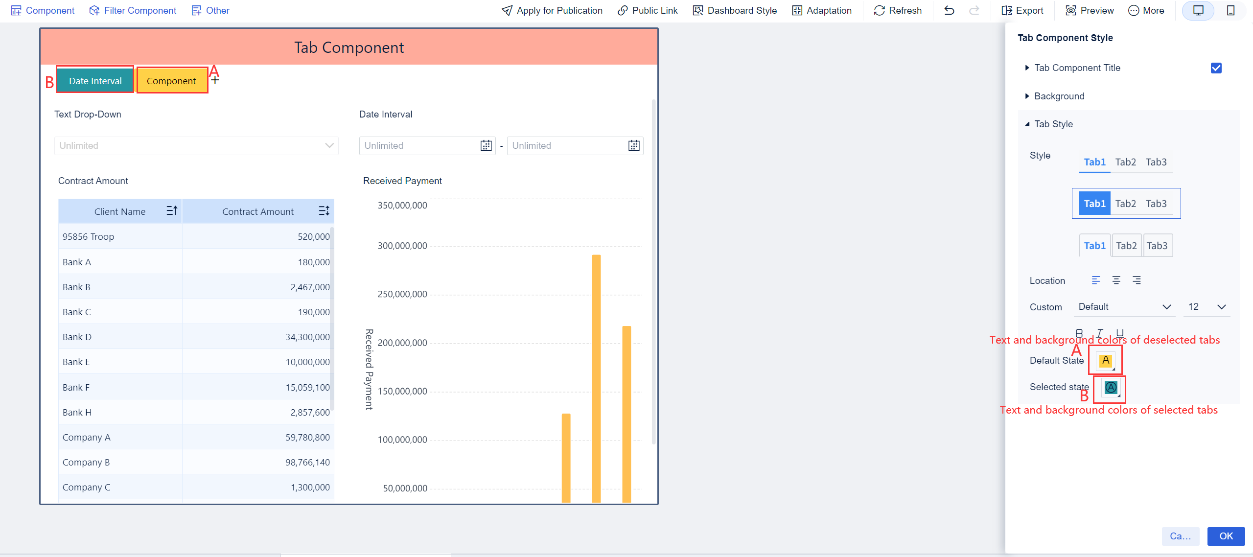The image size is (1253, 557).
Task: Click the OK button
Action: coord(1226,536)
